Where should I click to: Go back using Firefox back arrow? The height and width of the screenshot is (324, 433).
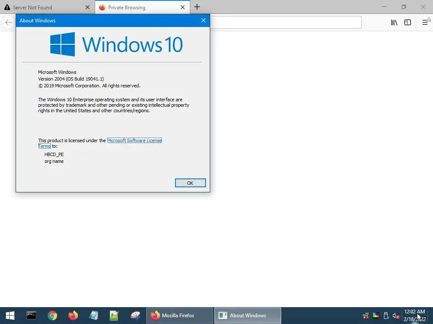point(8,22)
